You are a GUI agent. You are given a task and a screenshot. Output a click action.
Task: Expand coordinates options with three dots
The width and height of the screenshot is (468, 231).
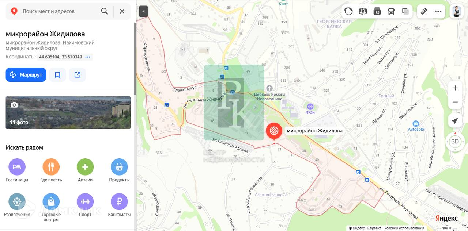[88, 57]
